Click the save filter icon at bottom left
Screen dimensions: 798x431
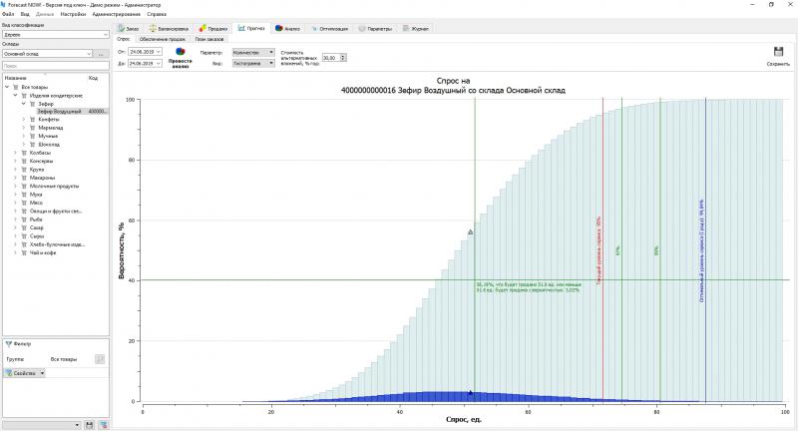tap(89, 425)
